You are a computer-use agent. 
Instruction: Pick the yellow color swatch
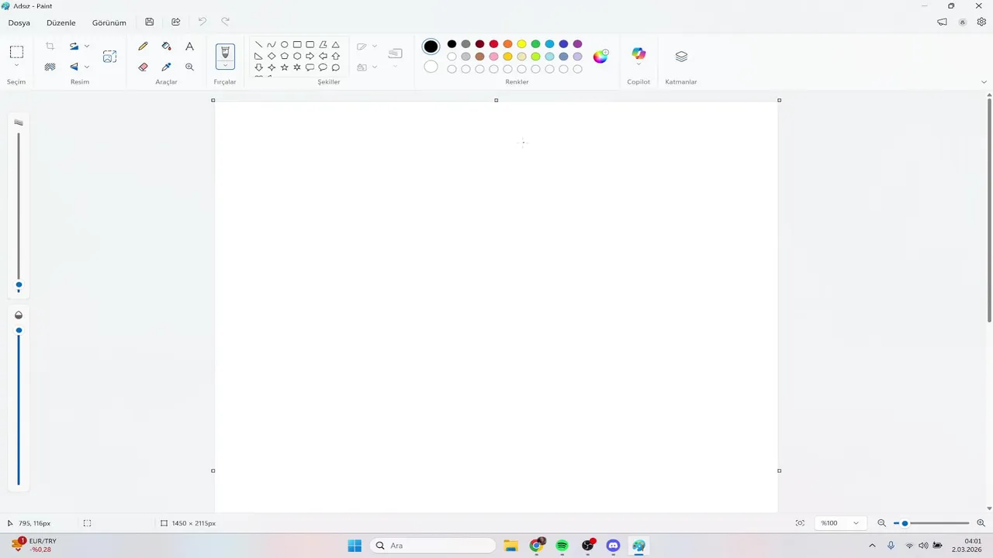point(522,44)
